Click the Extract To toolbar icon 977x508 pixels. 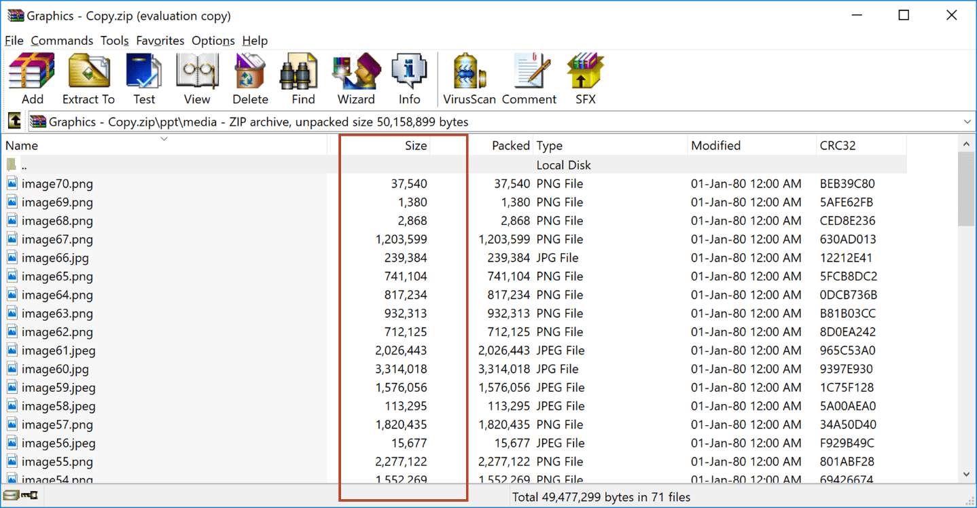(88, 79)
